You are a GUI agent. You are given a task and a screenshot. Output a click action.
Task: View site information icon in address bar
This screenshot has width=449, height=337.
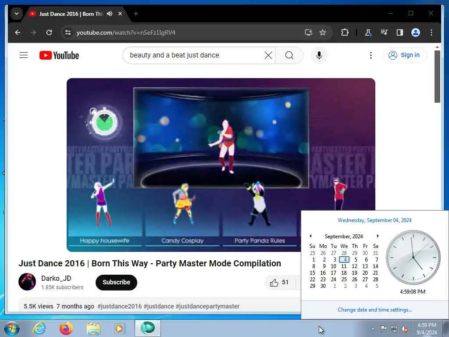[68, 32]
